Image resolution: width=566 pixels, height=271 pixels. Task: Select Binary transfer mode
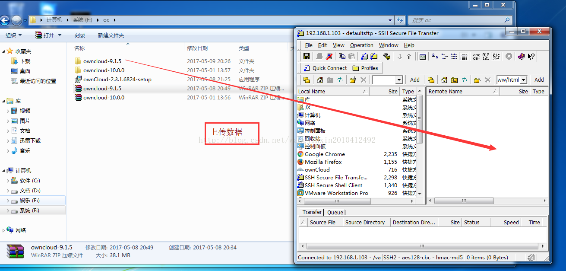coord(486,57)
